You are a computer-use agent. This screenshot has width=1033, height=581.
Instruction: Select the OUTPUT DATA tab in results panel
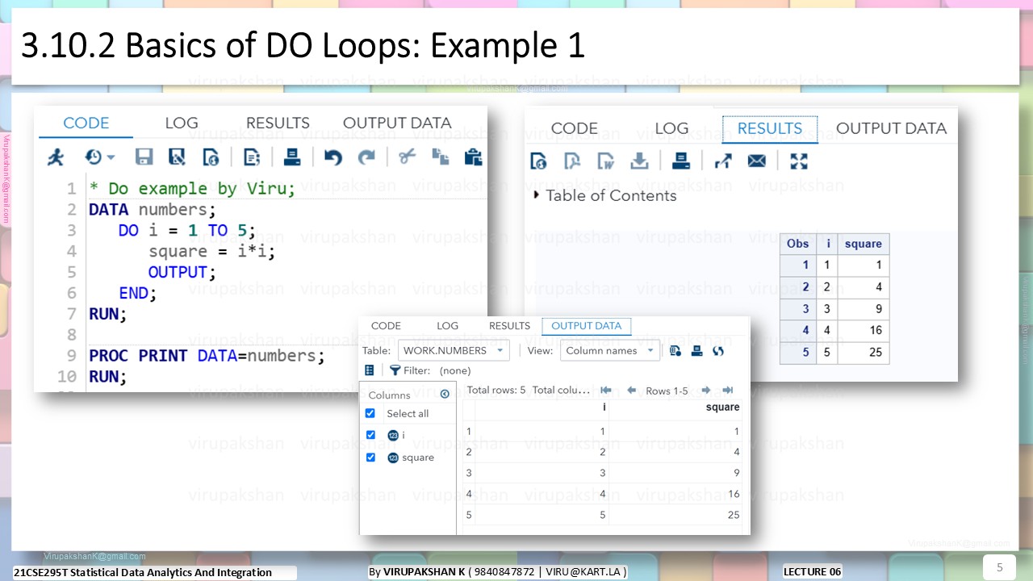click(x=891, y=128)
